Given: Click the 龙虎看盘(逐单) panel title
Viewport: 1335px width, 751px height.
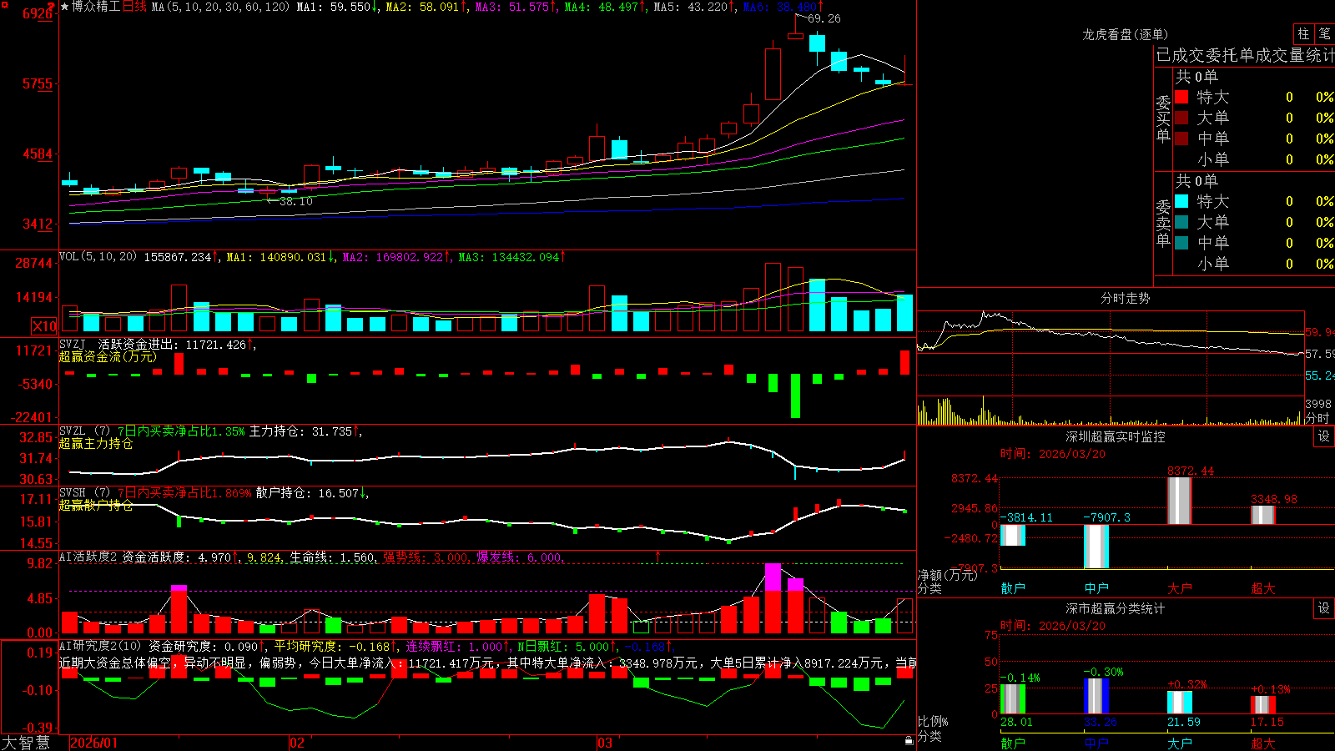Looking at the screenshot, I should click(1125, 34).
